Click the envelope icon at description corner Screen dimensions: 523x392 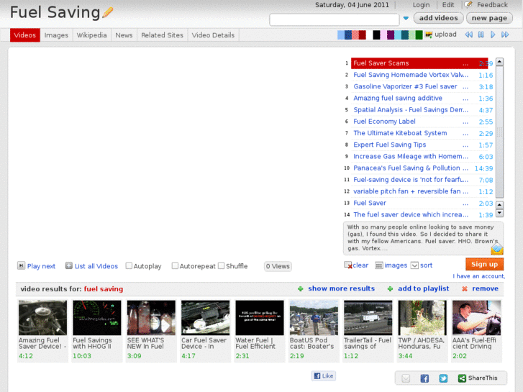pyautogui.click(x=496, y=249)
